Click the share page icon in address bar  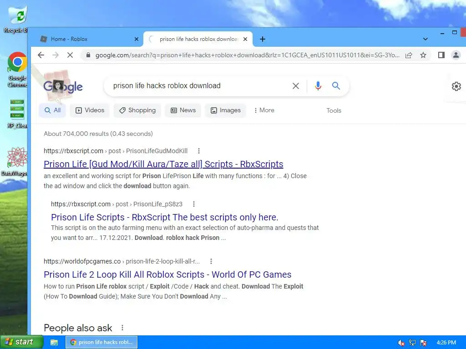[409, 55]
